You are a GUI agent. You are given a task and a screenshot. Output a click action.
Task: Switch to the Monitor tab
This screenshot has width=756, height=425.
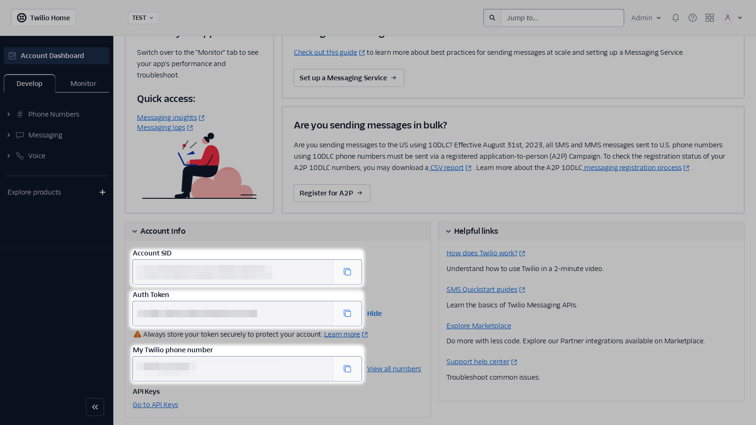click(x=83, y=84)
